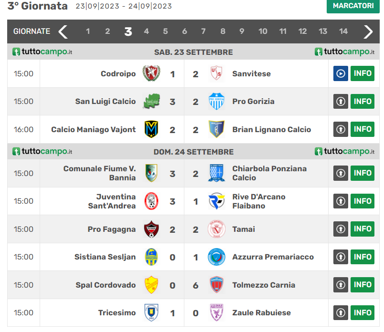Viewport: 384px width, 332px height.
Task: Open the San Luigi Calcio crest
Action: pos(151,102)
